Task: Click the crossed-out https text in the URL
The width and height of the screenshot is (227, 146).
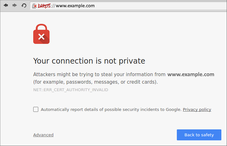Action: [44, 6]
